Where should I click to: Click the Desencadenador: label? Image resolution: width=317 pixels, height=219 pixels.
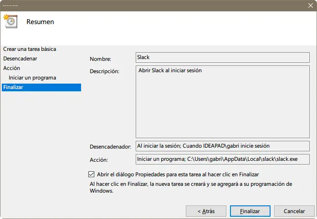coord(110,147)
